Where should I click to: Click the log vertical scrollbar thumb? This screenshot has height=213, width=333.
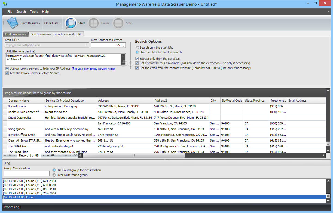(x=328, y=196)
